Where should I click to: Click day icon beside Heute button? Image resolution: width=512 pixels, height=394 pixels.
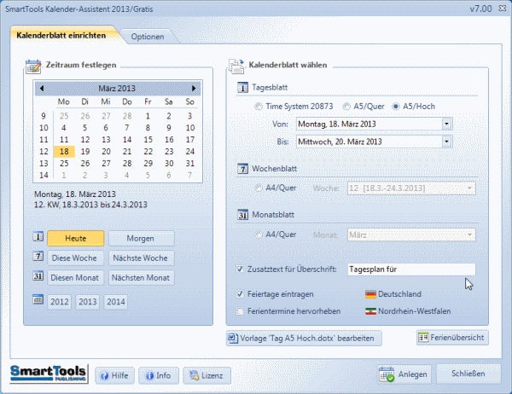pyautogui.click(x=38, y=236)
